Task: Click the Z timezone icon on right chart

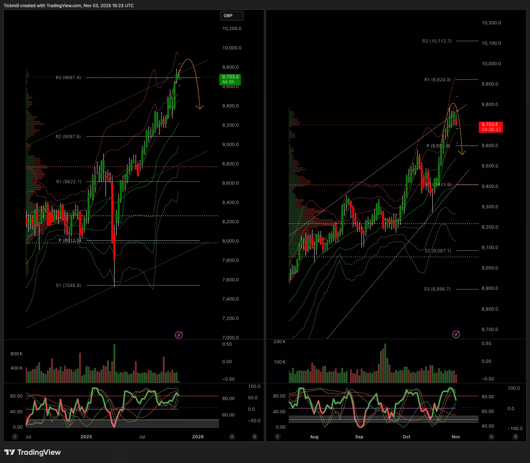Action: pos(277,437)
